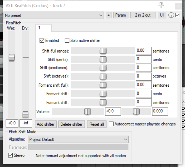Enable Solo active shifter
Viewport: 185px width, 167px height.
click(67, 40)
